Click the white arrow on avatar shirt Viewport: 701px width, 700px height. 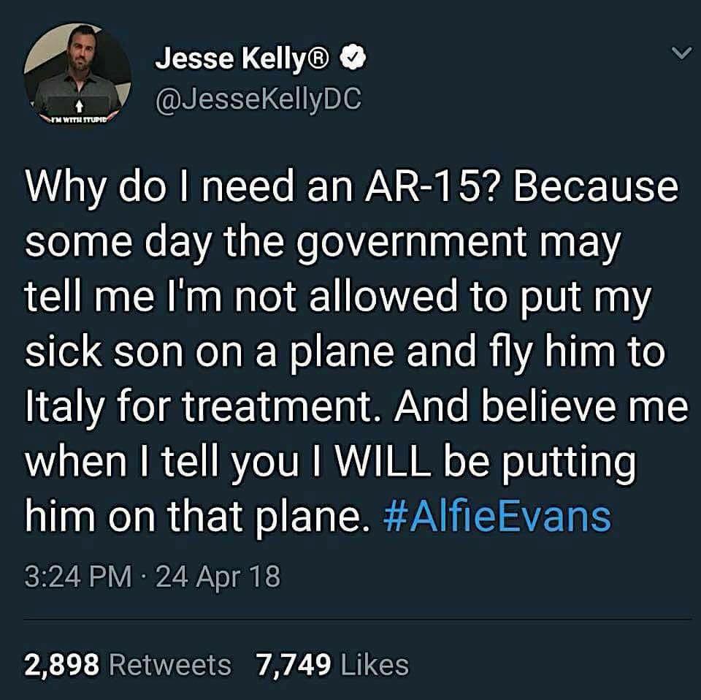(79, 105)
